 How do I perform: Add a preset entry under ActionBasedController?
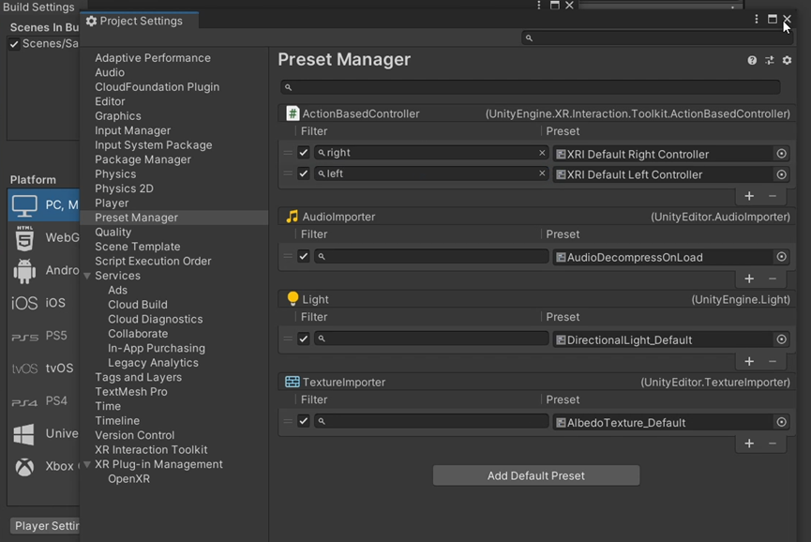click(749, 196)
